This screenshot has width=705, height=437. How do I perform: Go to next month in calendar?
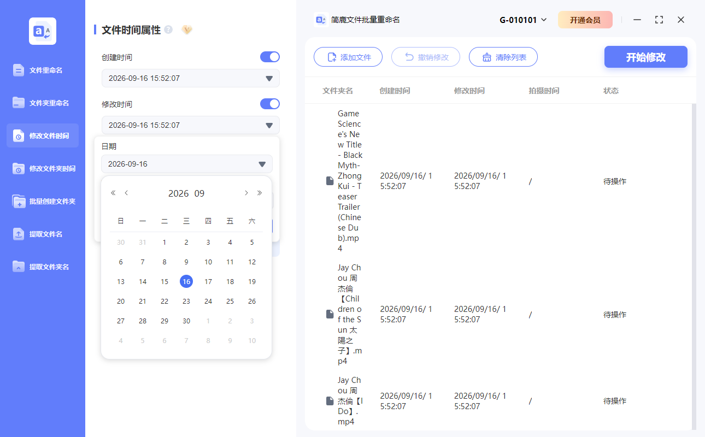(246, 193)
